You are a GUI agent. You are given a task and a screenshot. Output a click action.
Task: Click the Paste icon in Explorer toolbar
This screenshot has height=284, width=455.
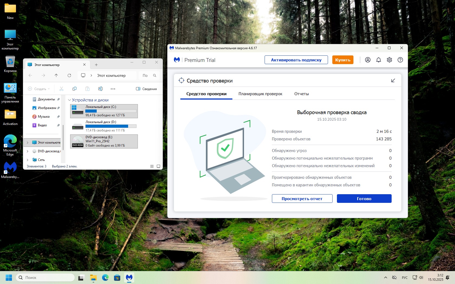tap(87, 89)
